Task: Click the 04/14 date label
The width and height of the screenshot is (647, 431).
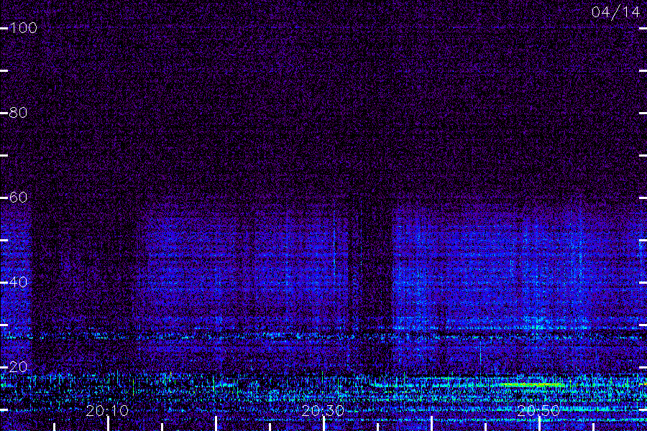Action: (x=615, y=12)
